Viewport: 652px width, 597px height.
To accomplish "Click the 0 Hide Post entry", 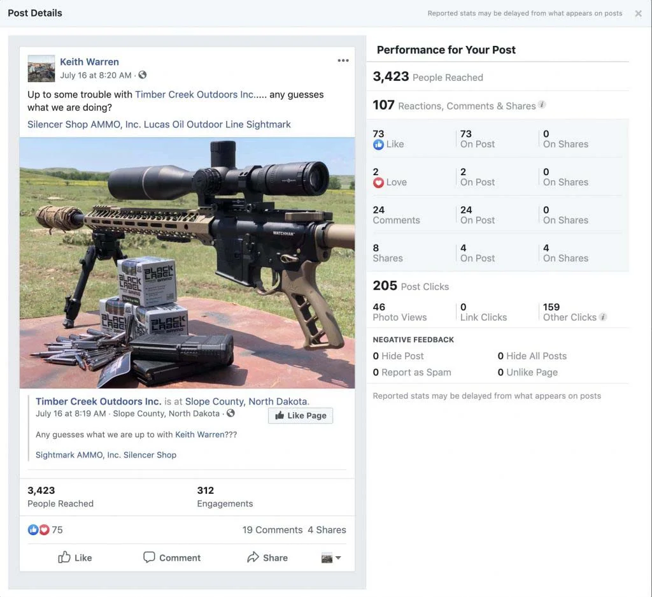I will pyautogui.click(x=399, y=356).
